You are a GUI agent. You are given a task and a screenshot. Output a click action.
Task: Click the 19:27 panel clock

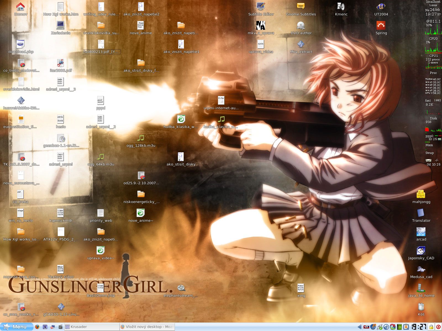[419, 327]
